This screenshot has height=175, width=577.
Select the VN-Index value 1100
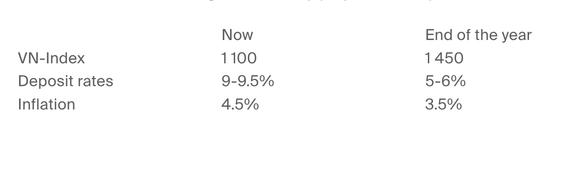point(239,58)
